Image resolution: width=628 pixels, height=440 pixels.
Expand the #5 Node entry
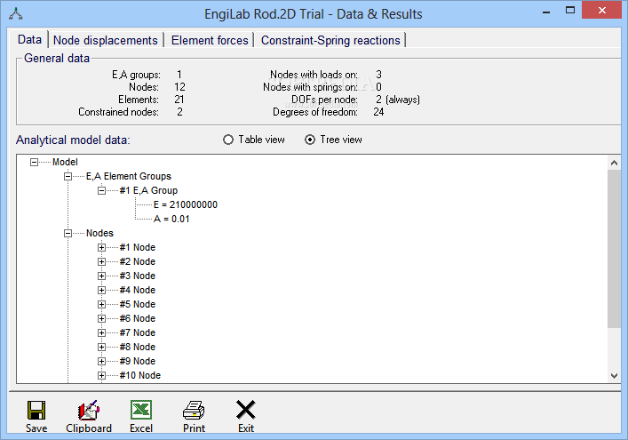102,305
